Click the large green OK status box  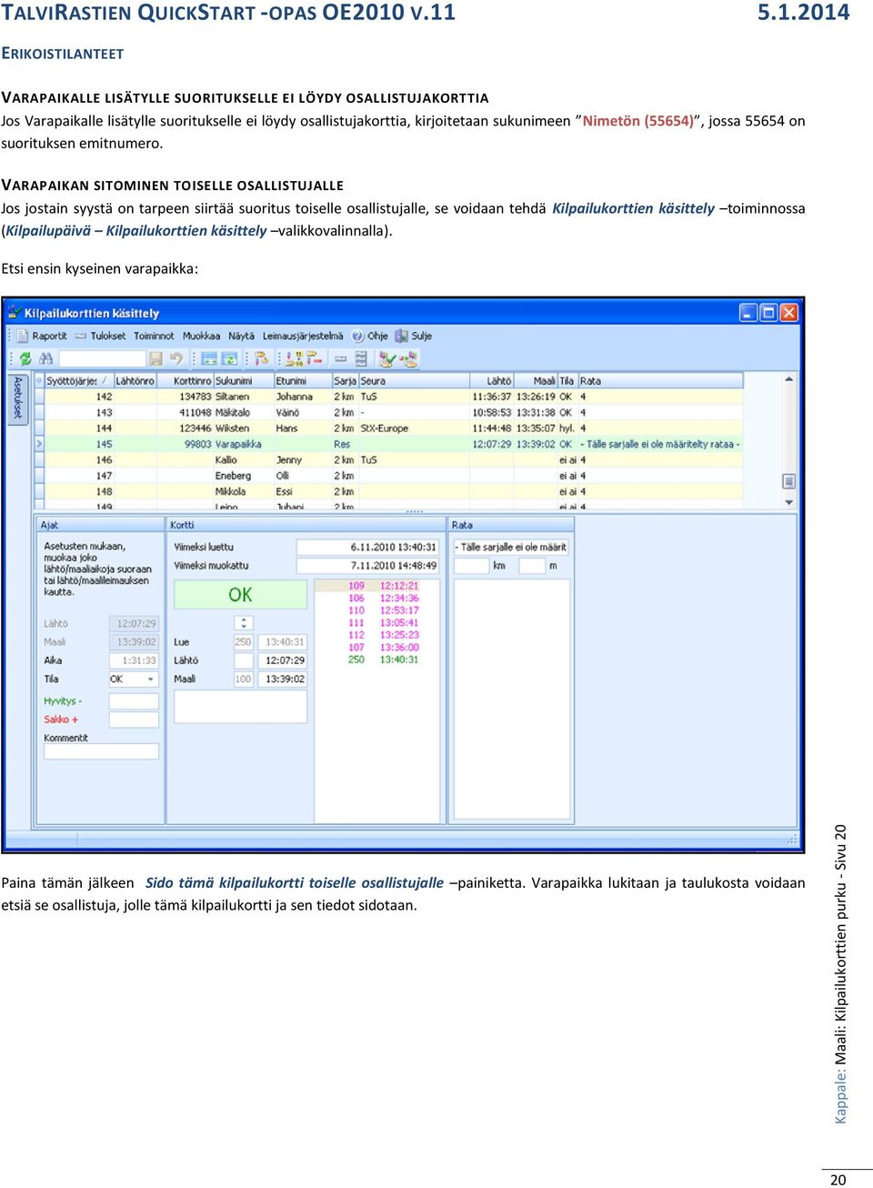pos(240,594)
